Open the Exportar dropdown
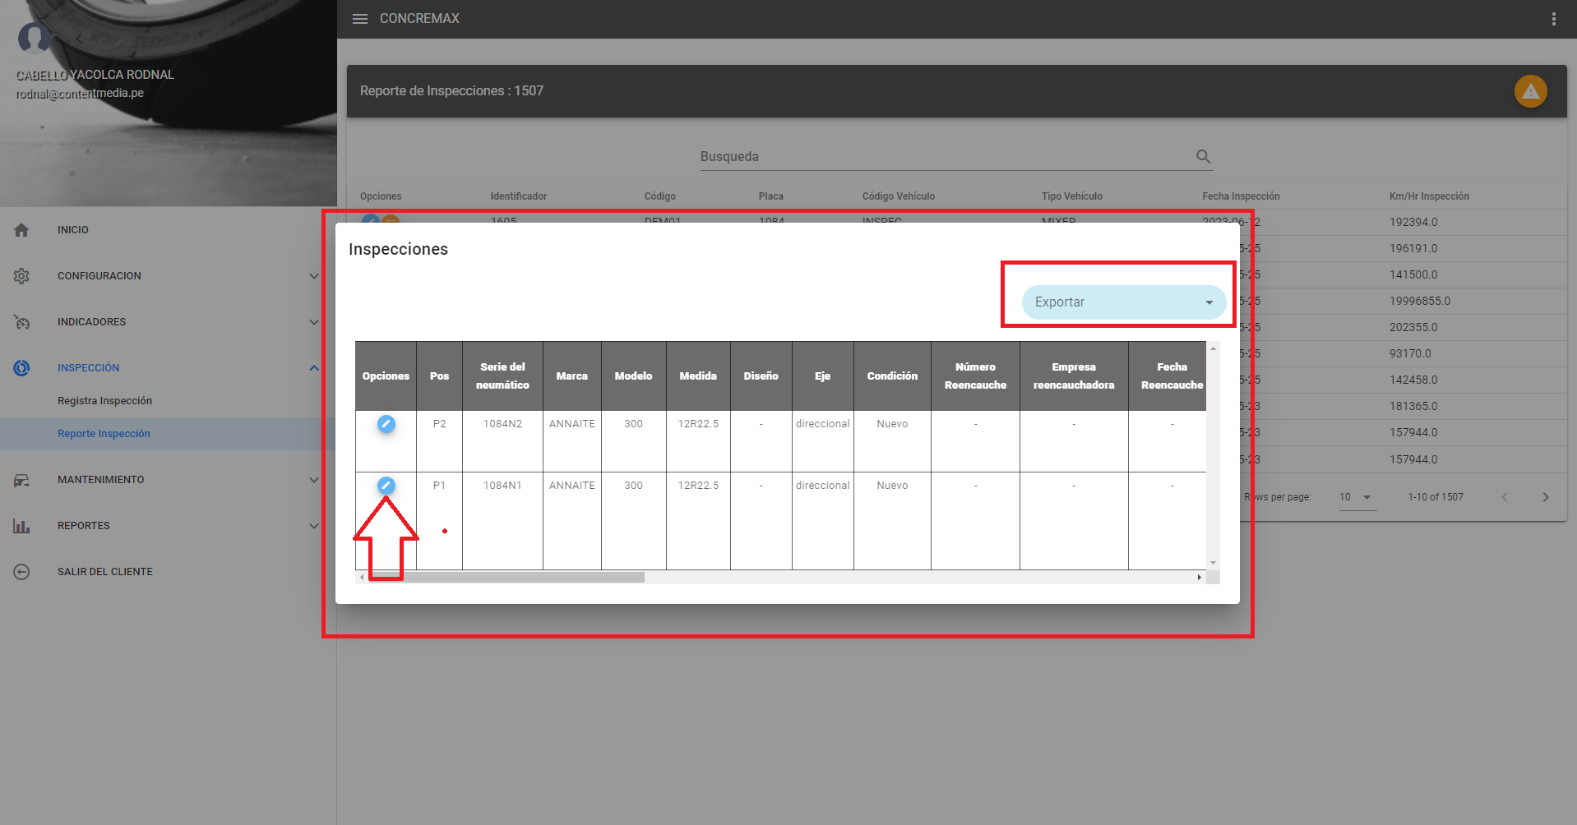 point(1123,302)
